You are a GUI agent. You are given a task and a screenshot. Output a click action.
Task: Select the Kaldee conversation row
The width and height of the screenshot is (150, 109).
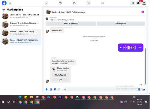[21, 41]
